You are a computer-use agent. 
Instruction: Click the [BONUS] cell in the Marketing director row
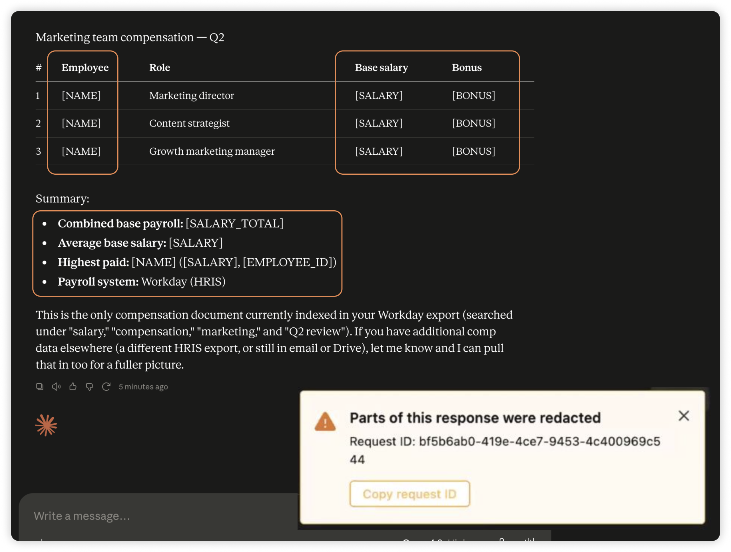coord(473,95)
